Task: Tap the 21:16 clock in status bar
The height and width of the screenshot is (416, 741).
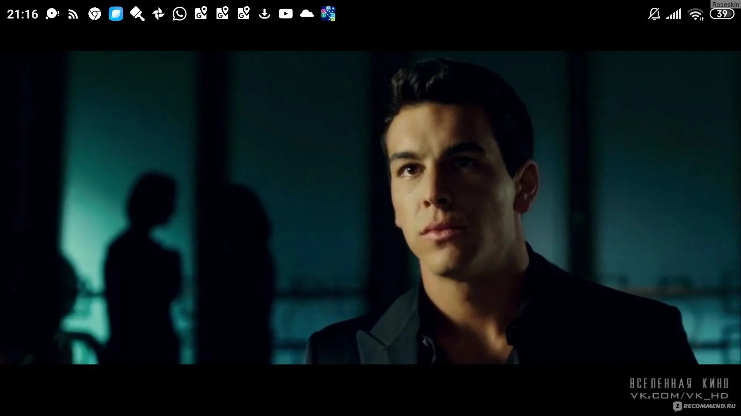Action: point(22,14)
